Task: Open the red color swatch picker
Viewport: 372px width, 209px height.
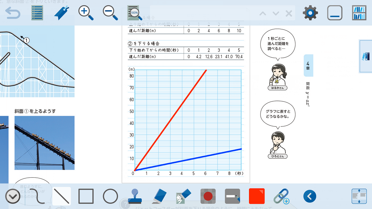Action: [x=257, y=196]
